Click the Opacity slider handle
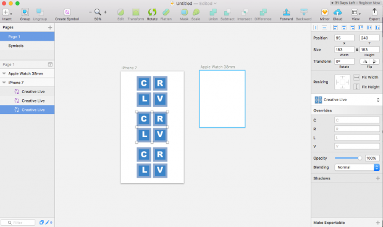The width and height of the screenshot is (383, 227). coord(360,159)
